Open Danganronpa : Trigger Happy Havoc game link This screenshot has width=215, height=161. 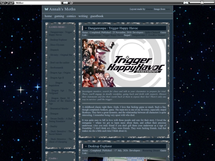point(106,35)
